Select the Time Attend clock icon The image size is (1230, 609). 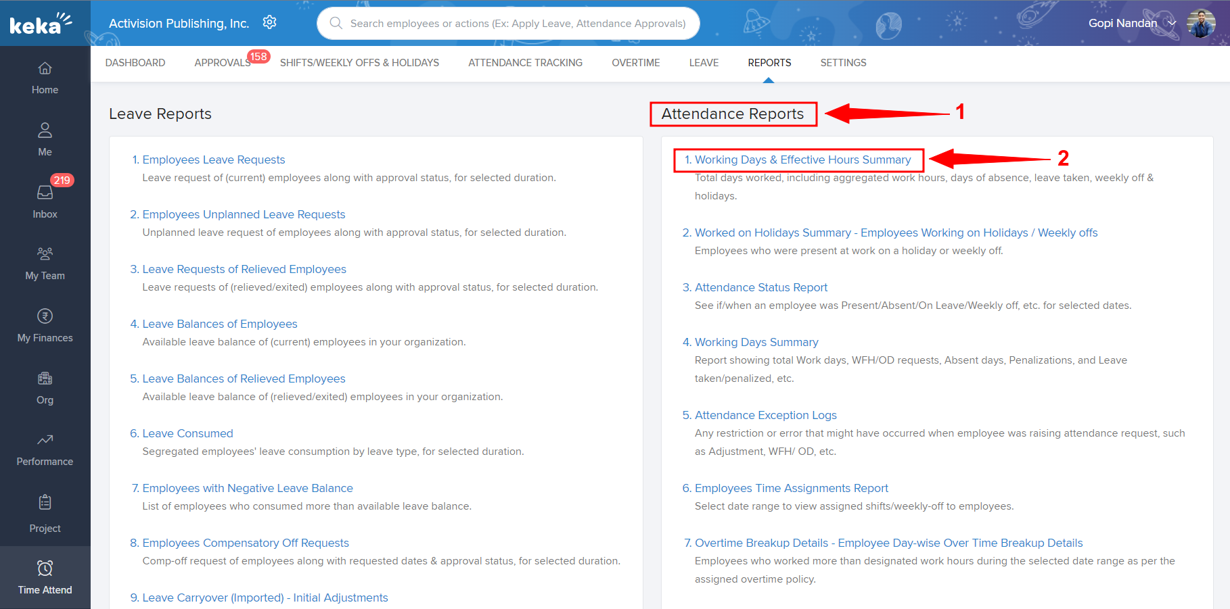point(45,568)
